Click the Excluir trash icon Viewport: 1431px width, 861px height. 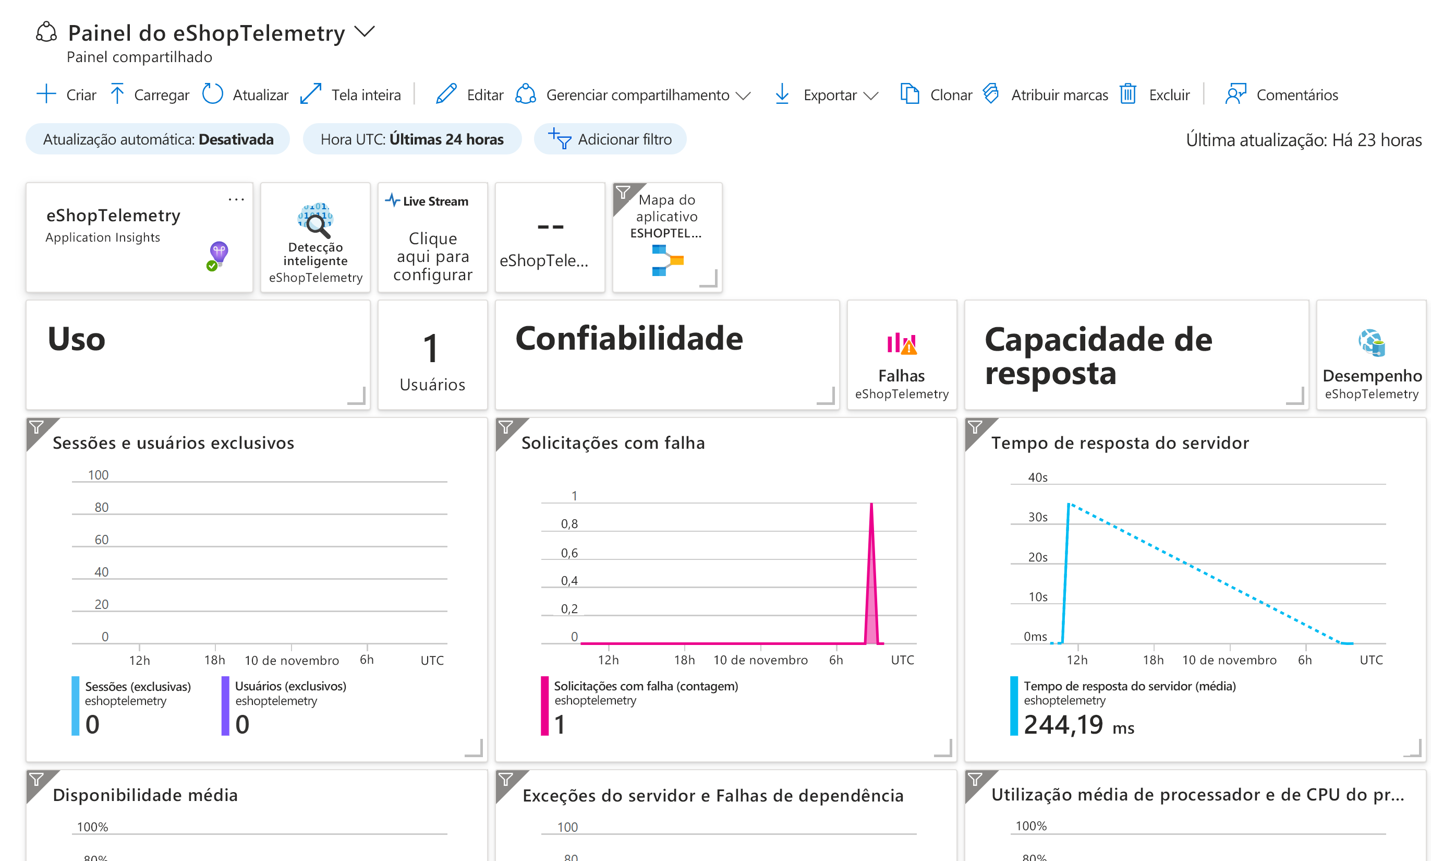pos(1127,94)
